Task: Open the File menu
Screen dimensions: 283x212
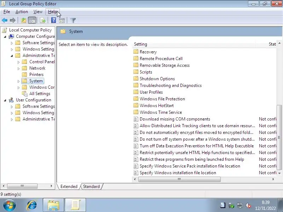Action: tap(7, 12)
